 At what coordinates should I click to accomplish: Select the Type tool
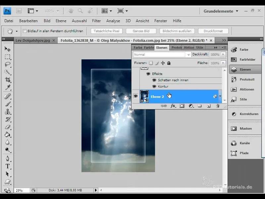click(x=7, y=166)
